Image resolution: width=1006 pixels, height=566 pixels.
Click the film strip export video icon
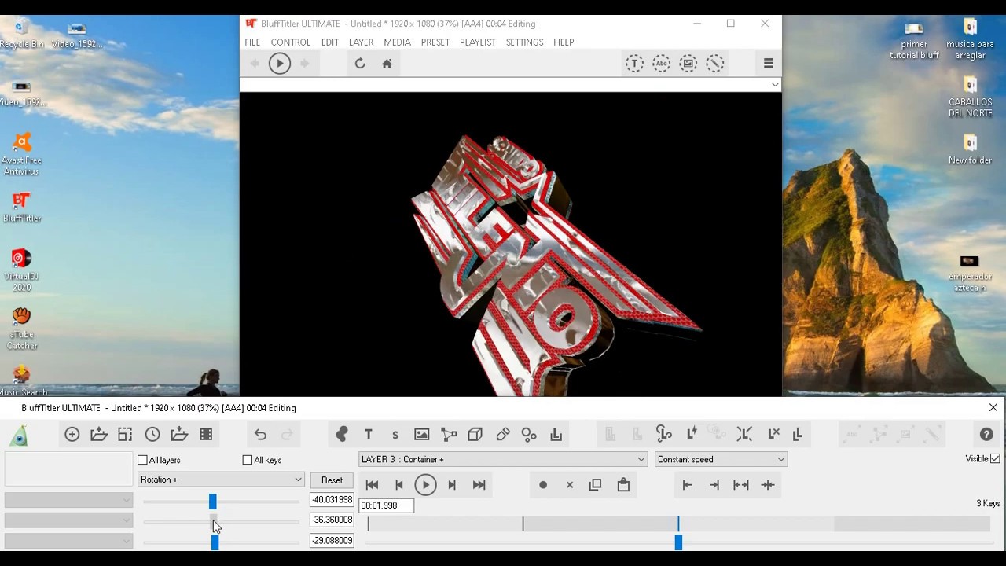point(207,434)
